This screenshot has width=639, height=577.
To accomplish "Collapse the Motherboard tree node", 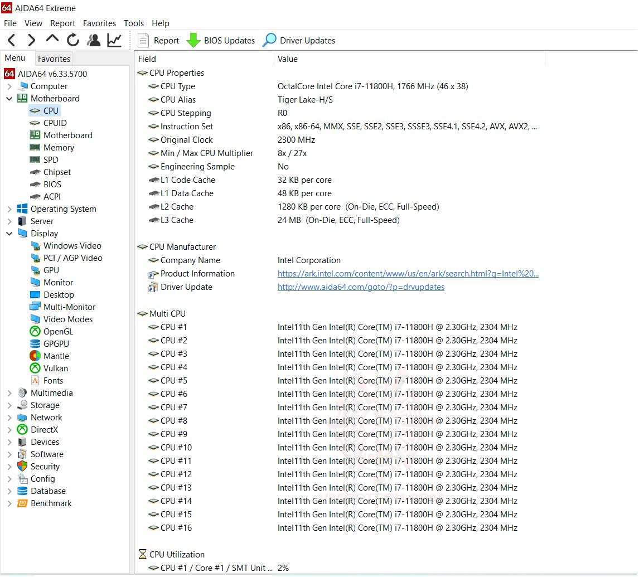I will coord(9,99).
